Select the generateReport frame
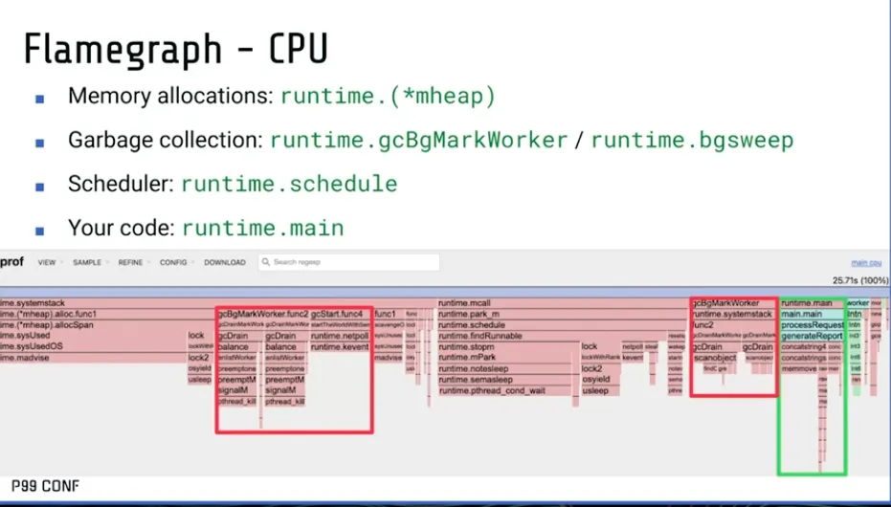891x507 pixels. pos(812,336)
